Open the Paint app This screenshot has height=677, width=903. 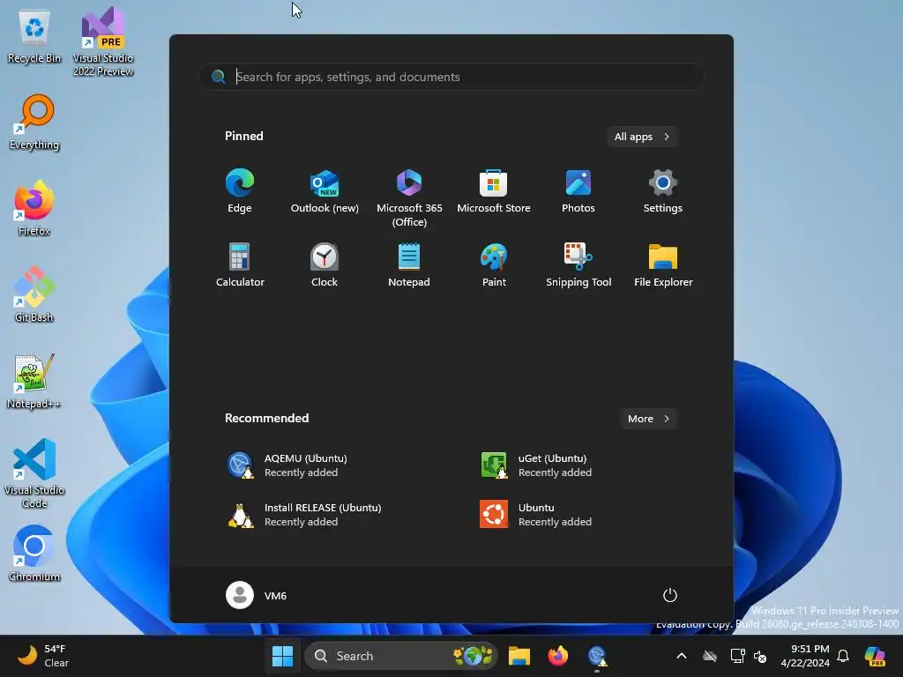pos(494,264)
